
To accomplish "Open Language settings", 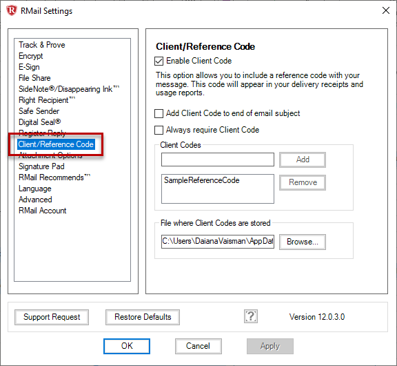I will [35, 189].
